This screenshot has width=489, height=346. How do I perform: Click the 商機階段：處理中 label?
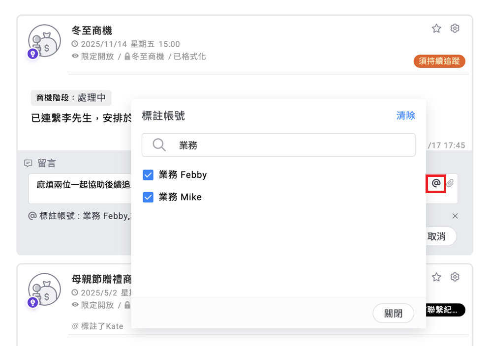coord(71,98)
